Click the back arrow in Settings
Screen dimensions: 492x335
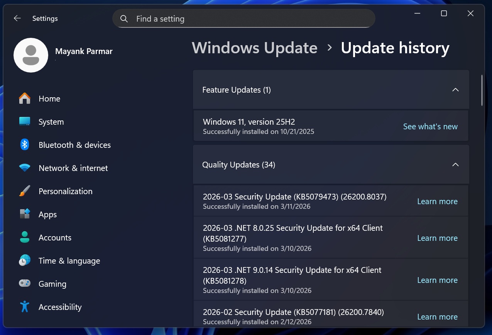click(x=17, y=18)
